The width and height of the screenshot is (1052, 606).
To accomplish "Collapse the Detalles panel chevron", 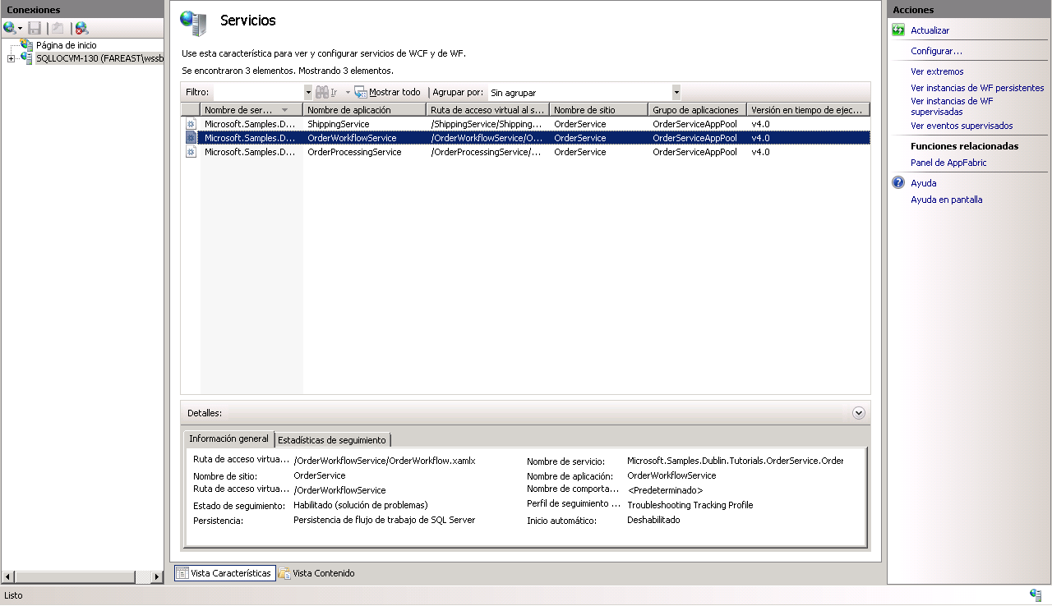I will point(859,413).
